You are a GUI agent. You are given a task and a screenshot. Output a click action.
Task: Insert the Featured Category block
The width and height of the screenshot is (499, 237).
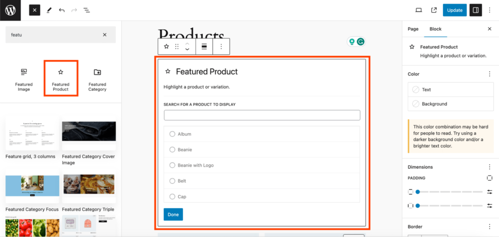[97, 79]
